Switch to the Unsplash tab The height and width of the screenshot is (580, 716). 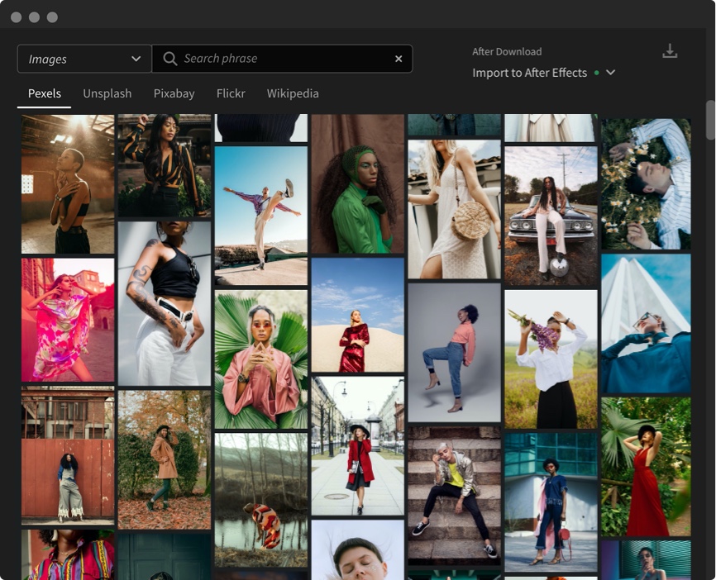(107, 93)
